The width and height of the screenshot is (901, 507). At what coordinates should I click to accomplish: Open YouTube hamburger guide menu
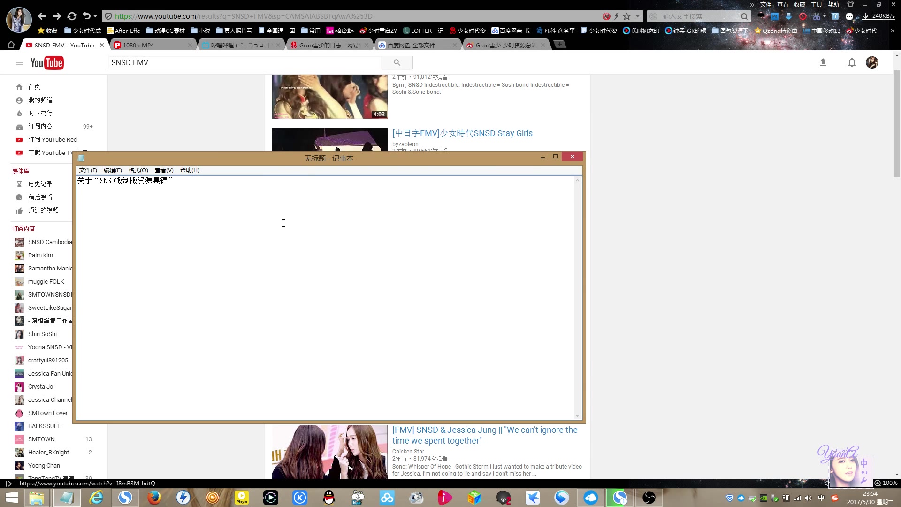(19, 62)
